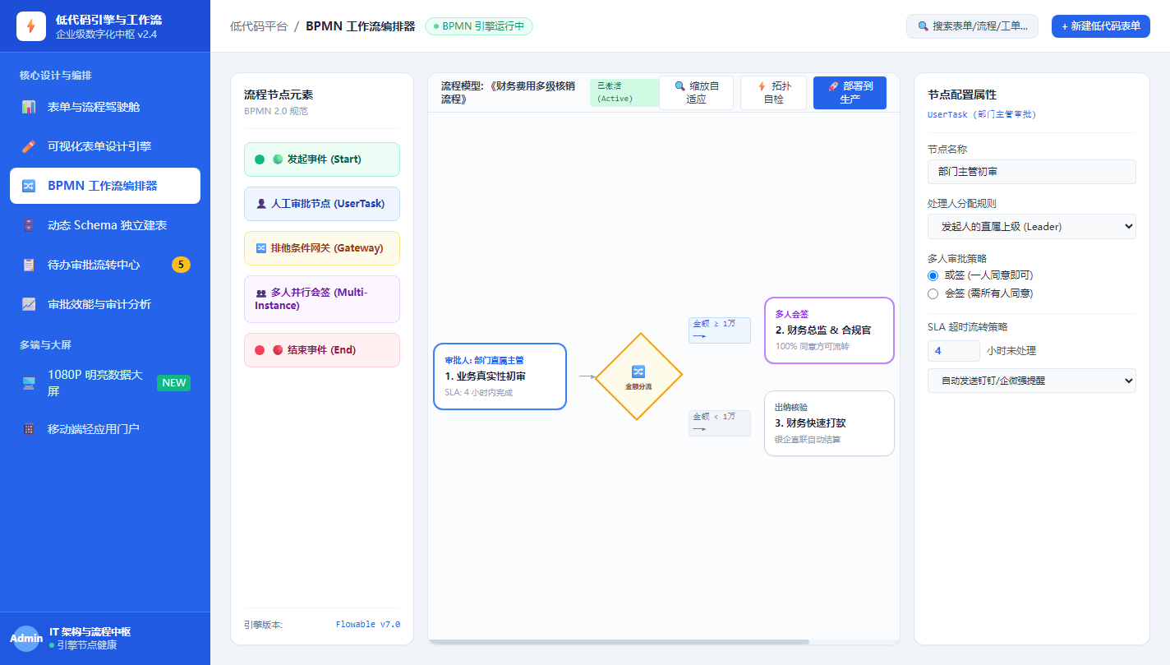The height and width of the screenshot is (665, 1170).
Task: Select the 3. 财务快速打款 node
Action: point(829,423)
